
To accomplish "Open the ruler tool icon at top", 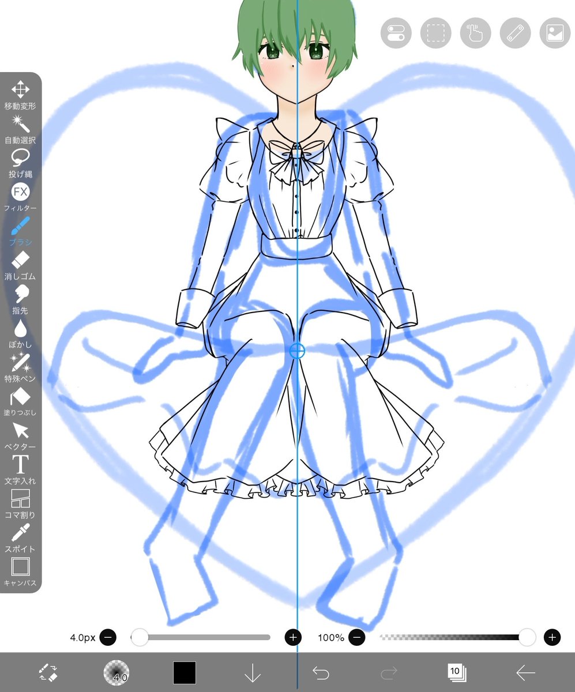I will click(x=515, y=33).
